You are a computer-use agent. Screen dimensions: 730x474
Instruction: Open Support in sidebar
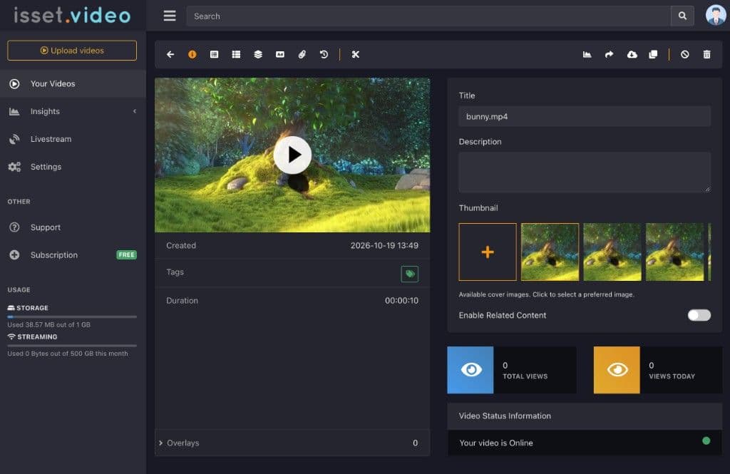pos(73,227)
